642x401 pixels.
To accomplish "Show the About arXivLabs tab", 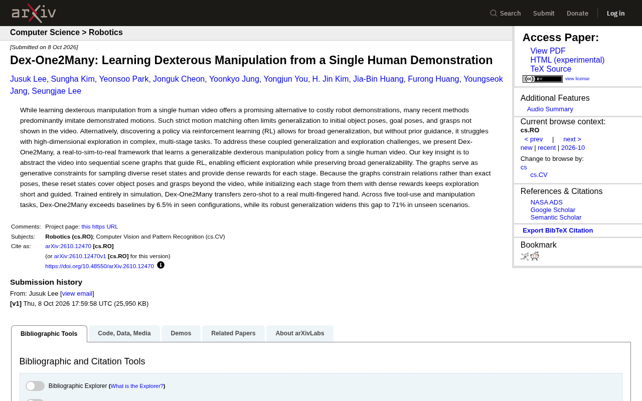I will pyautogui.click(x=300, y=333).
